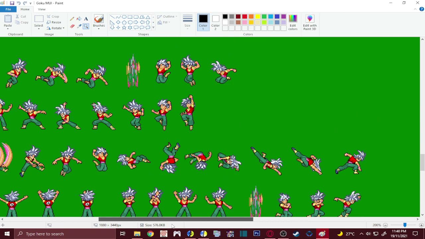Pick the purple color swatch
This screenshot has width=425, height=239.
(x=284, y=17)
